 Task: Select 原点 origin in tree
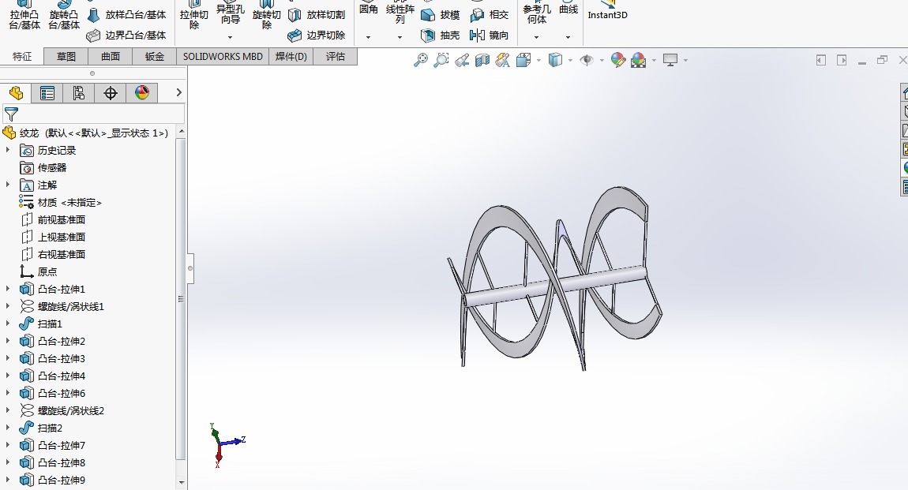pyautogui.click(x=47, y=272)
